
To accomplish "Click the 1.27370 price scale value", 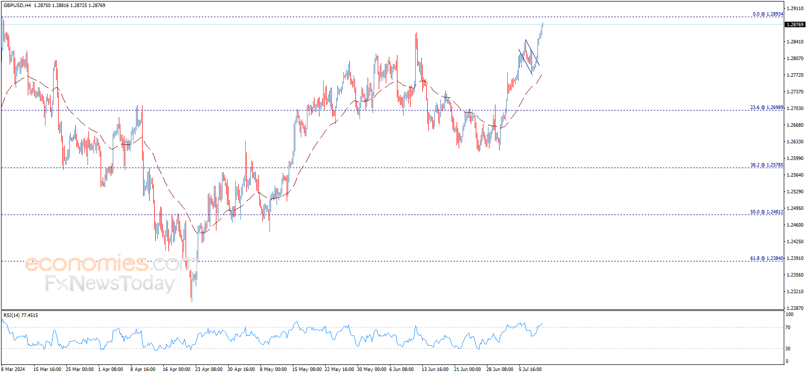I will click(x=796, y=92).
